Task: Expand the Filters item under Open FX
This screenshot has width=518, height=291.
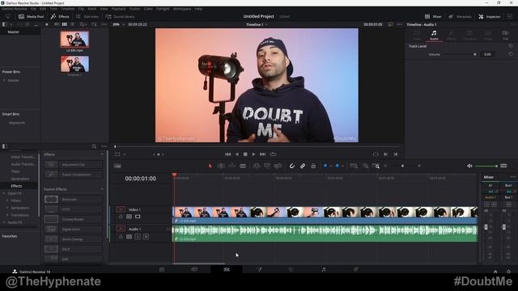Action: coord(7,200)
